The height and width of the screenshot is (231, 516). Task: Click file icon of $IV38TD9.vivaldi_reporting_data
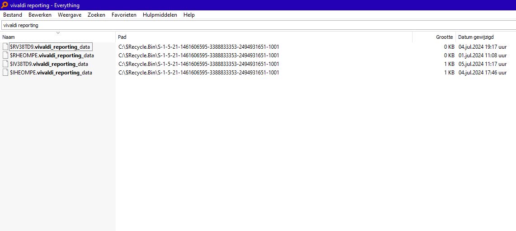[x=5, y=64]
